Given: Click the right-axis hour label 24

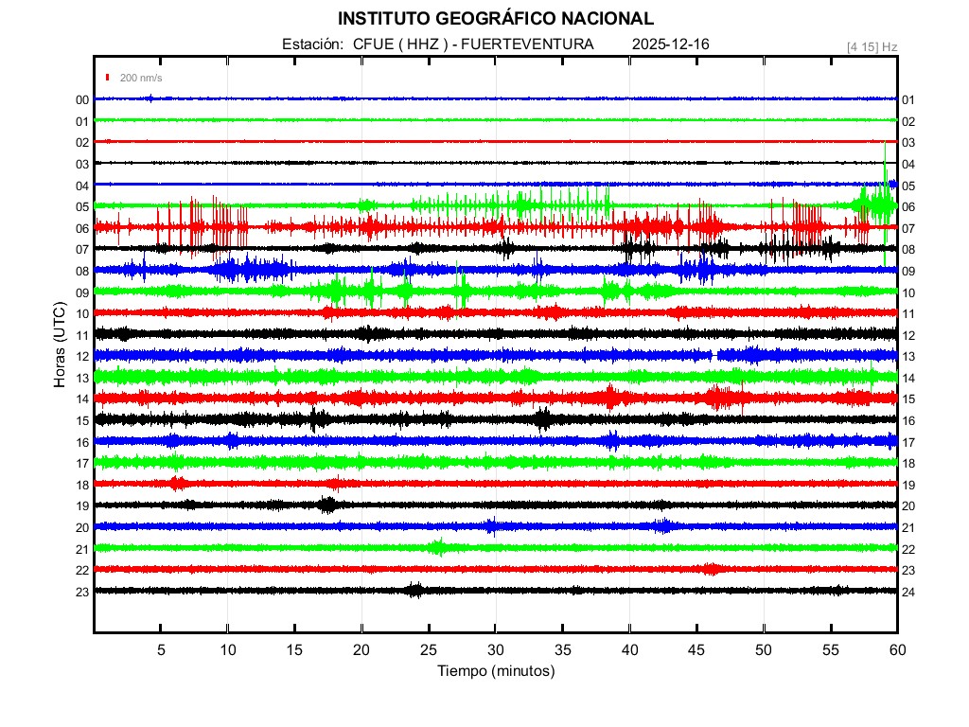Looking at the screenshot, I should pyautogui.click(x=907, y=592).
